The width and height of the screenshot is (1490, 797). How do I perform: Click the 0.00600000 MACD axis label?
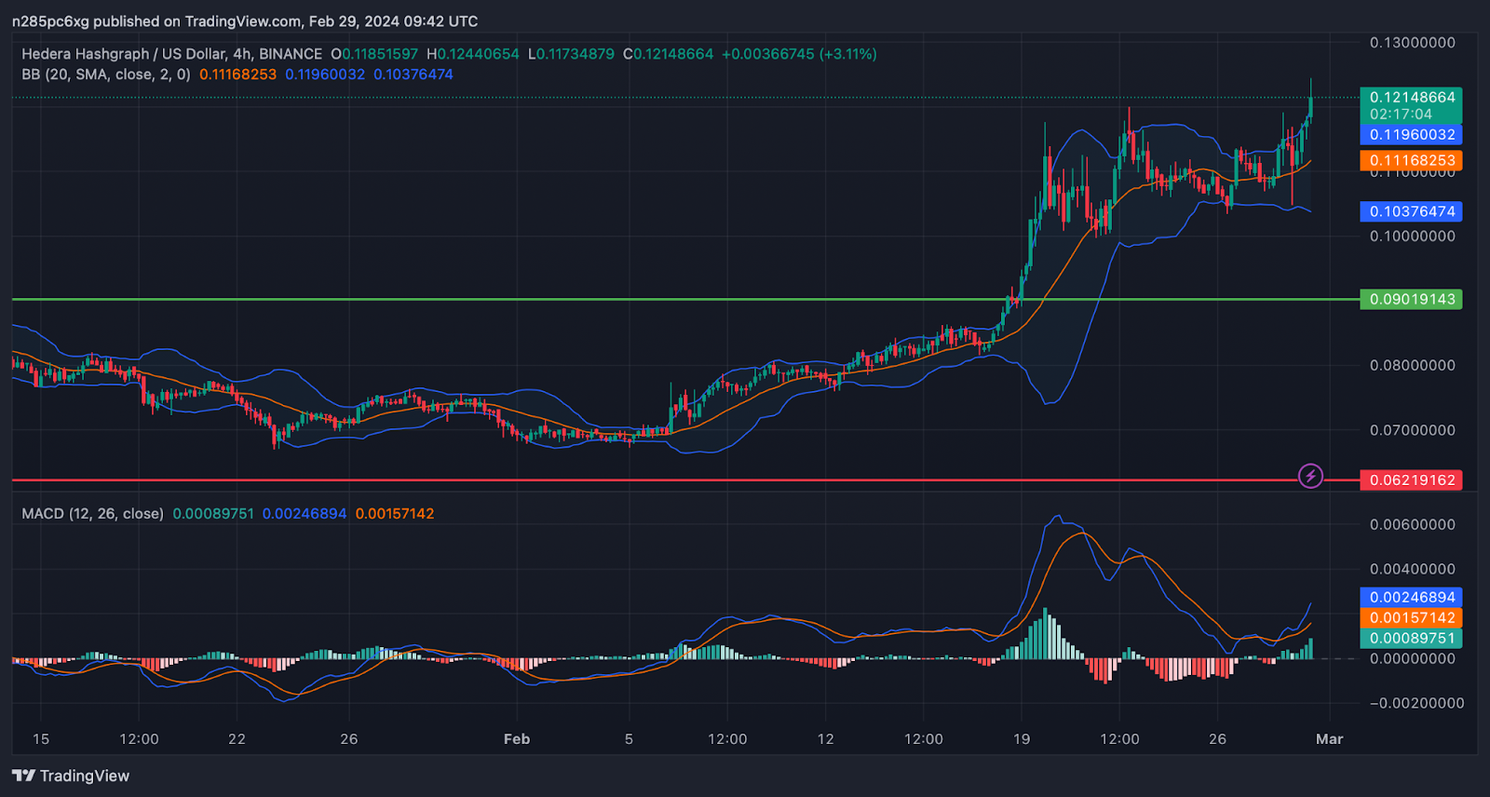point(1412,524)
